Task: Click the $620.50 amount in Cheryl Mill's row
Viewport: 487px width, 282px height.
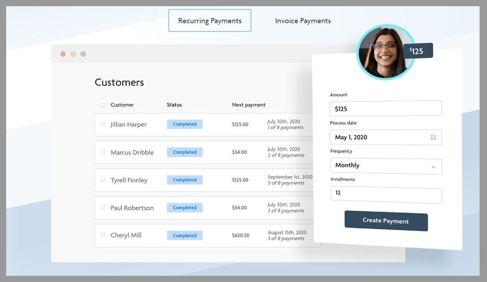Action: 241,235
